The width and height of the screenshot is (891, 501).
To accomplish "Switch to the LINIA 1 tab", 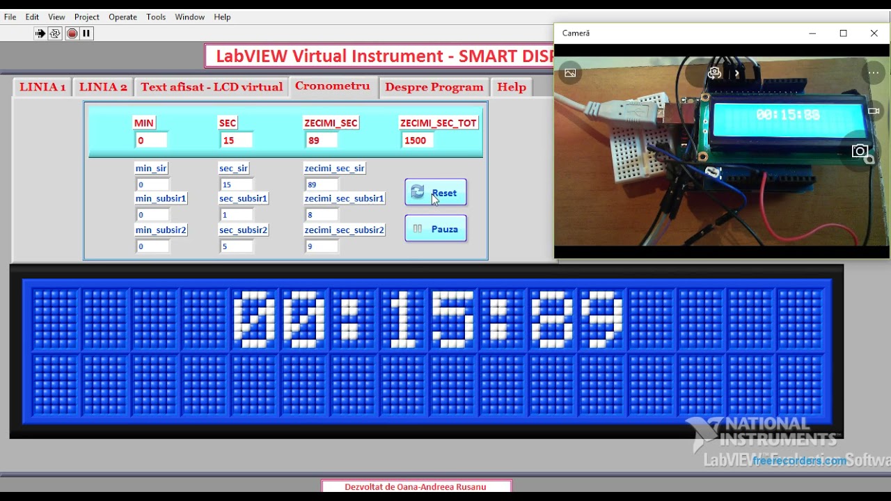I will click(42, 87).
